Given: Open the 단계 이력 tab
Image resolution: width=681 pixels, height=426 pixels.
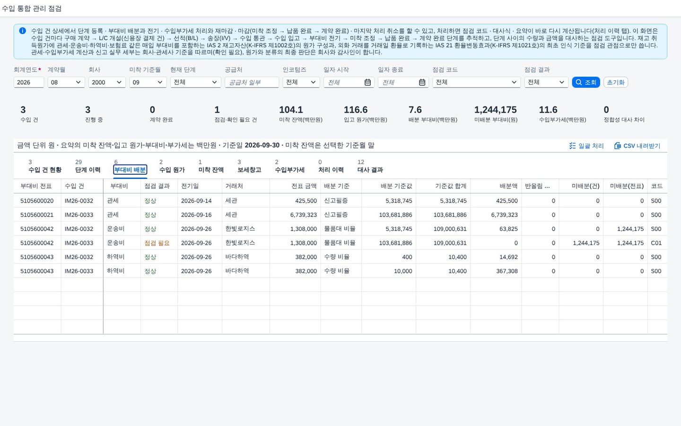Looking at the screenshot, I should pos(88,170).
